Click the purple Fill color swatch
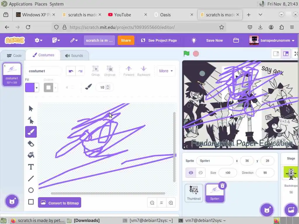The image size is (299, 224). tap(30, 87)
